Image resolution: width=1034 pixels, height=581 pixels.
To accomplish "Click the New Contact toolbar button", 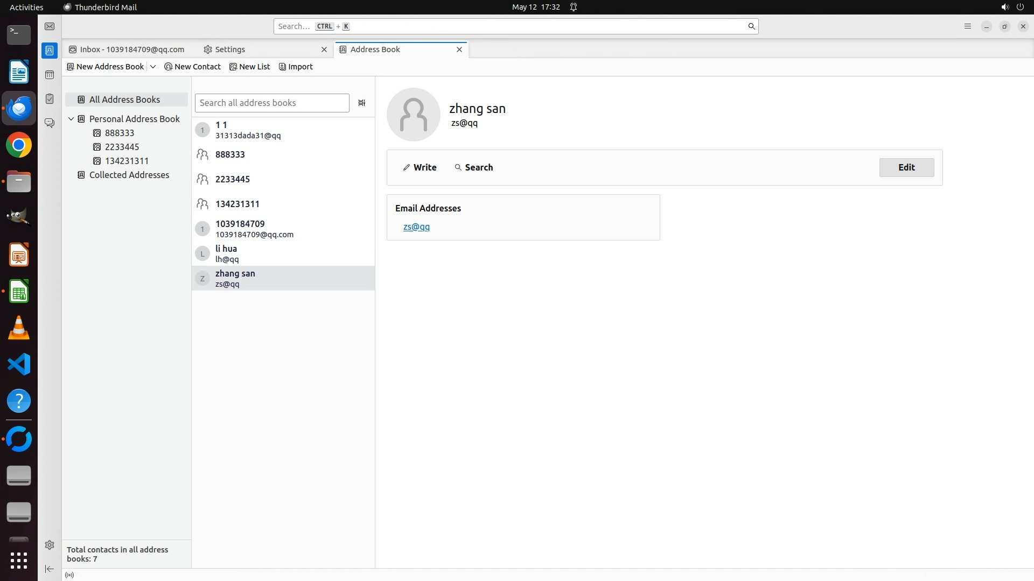I will pos(192,67).
